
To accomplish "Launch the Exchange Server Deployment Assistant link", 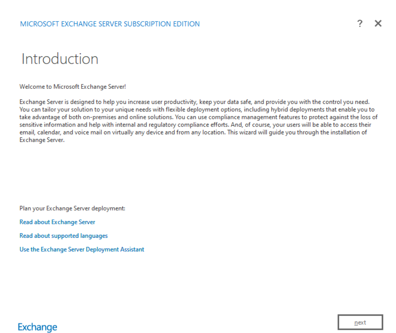I will click(82, 249).
